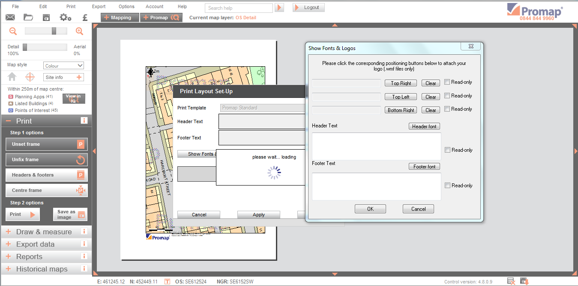
Task: Enable Read-only for the Top Right logo
Action: click(447, 82)
